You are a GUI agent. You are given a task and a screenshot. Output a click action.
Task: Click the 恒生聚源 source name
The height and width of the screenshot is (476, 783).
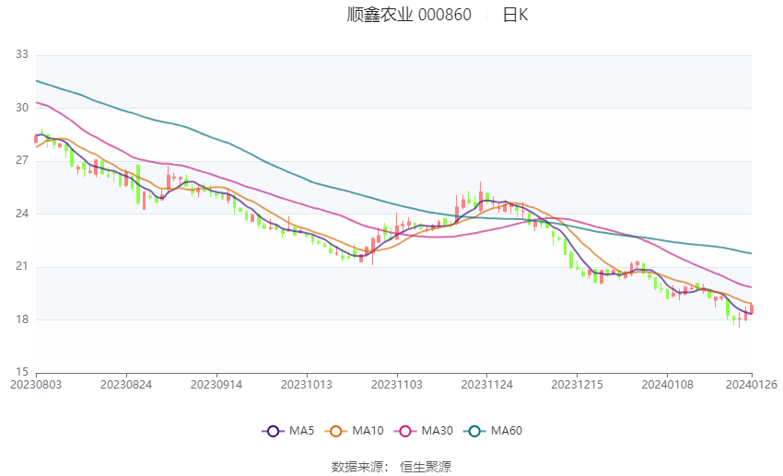tap(426, 467)
